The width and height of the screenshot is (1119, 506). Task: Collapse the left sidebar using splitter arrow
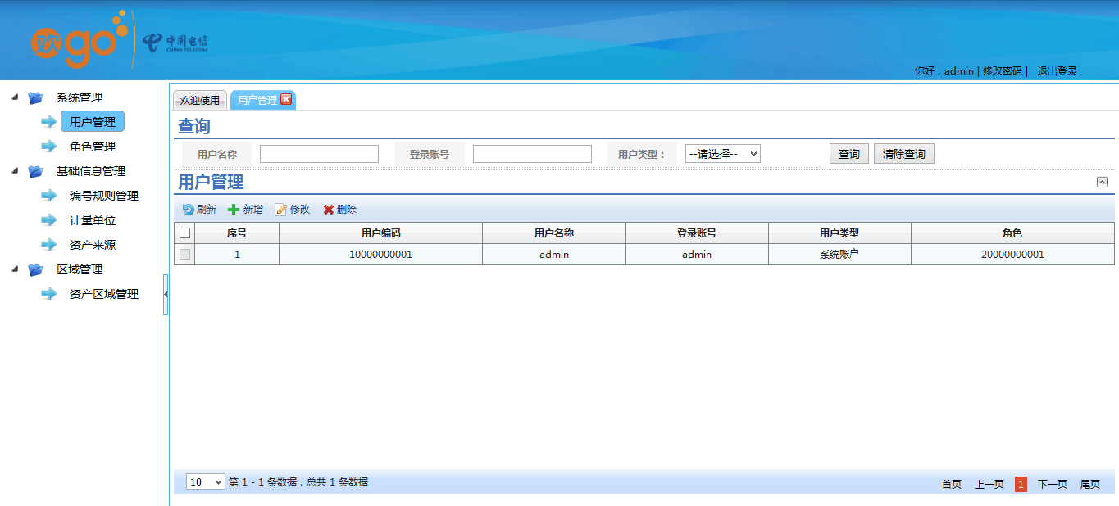[166, 295]
